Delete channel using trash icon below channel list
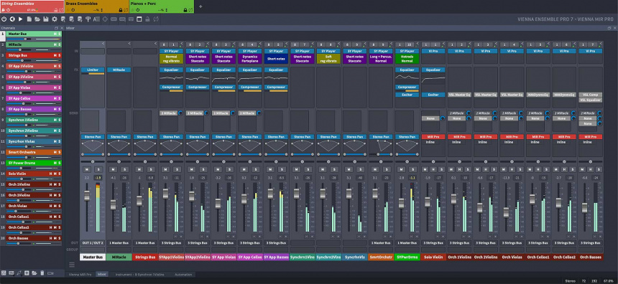Viewport: 618px width, 284px height. pos(42,273)
